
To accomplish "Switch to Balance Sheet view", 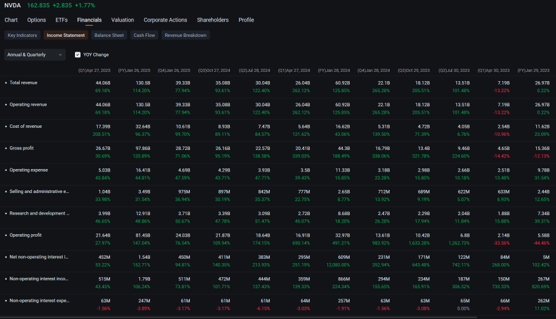I will tap(109, 35).
